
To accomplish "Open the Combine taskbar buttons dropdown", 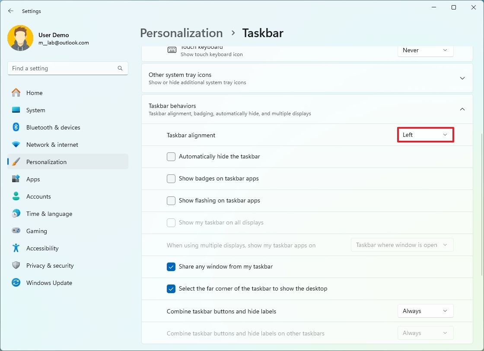I will pyautogui.click(x=425, y=311).
